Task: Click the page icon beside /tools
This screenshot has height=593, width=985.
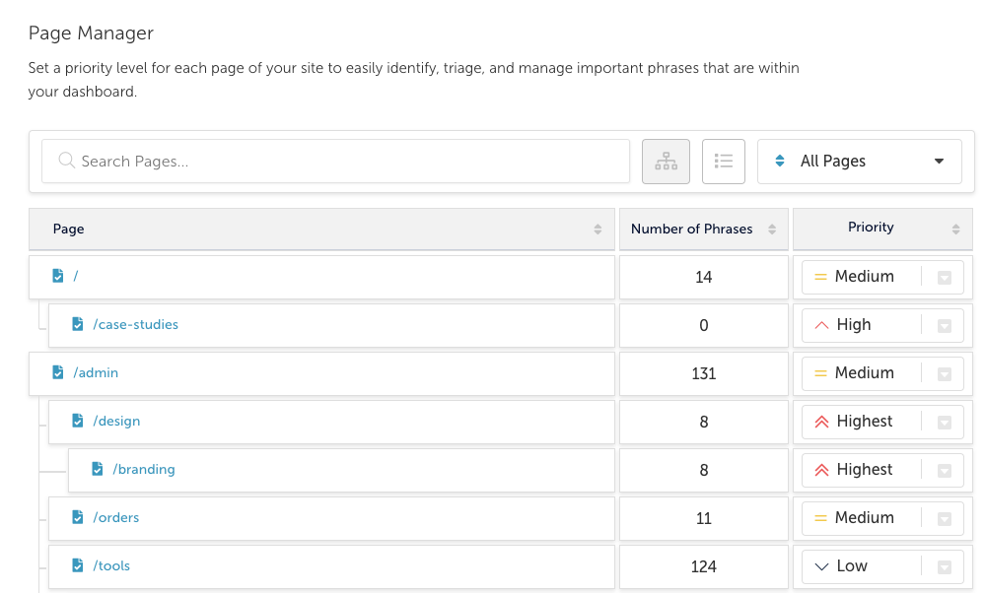Action: point(77,566)
